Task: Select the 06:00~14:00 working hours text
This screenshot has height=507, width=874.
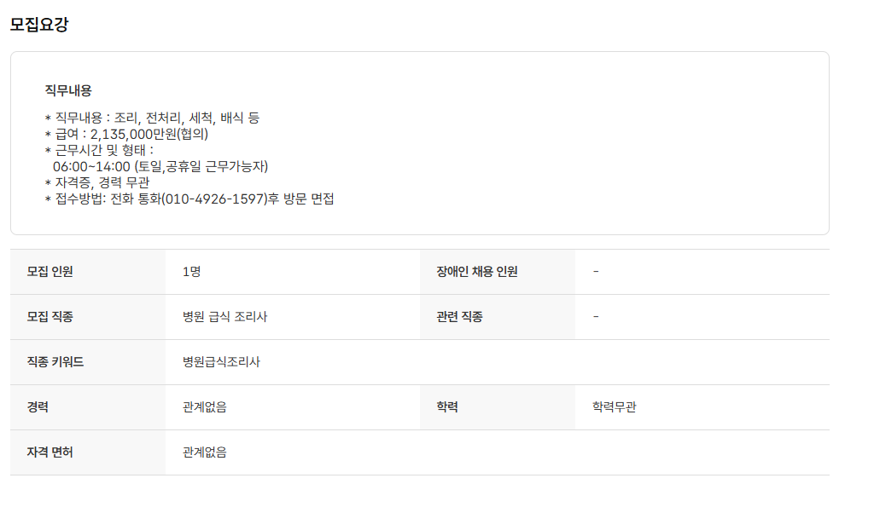Action: tap(90, 166)
